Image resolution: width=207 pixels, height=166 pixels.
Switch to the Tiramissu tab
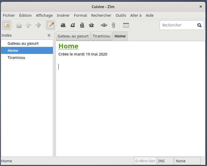click(x=101, y=36)
